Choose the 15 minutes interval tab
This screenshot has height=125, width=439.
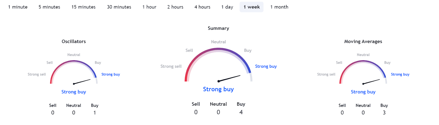(x=83, y=7)
